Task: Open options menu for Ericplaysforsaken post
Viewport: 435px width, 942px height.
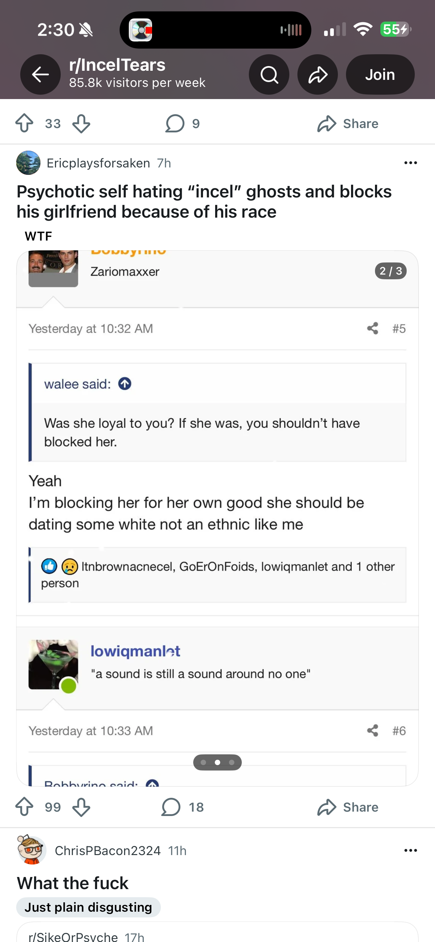Action: click(x=410, y=163)
